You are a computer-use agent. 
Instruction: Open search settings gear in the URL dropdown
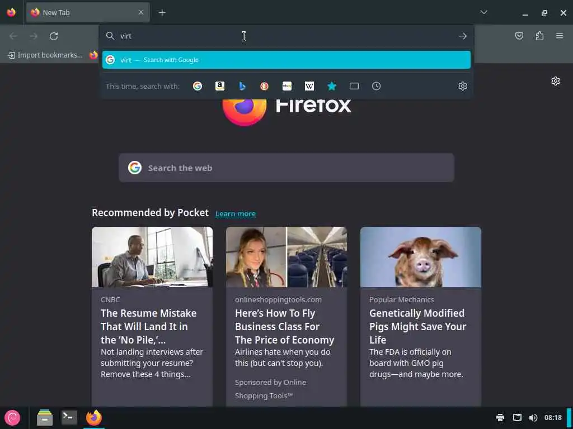click(x=463, y=86)
